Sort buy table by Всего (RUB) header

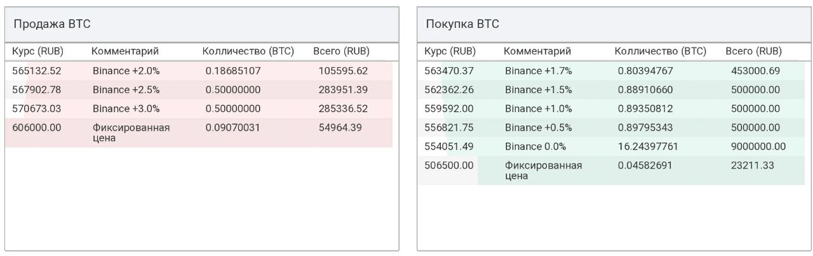coord(753,51)
